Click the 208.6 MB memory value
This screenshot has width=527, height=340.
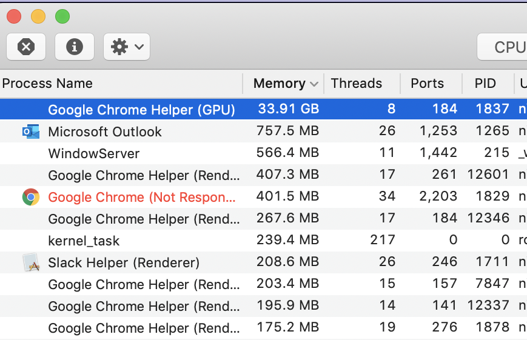(x=287, y=262)
